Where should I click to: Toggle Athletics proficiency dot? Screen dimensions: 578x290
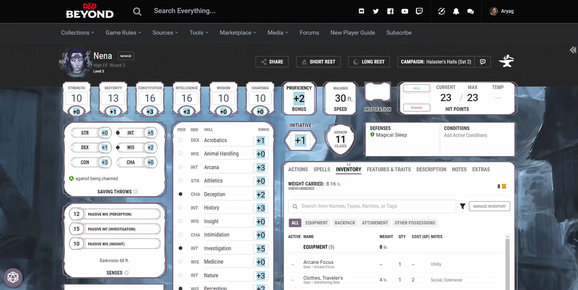click(x=181, y=181)
